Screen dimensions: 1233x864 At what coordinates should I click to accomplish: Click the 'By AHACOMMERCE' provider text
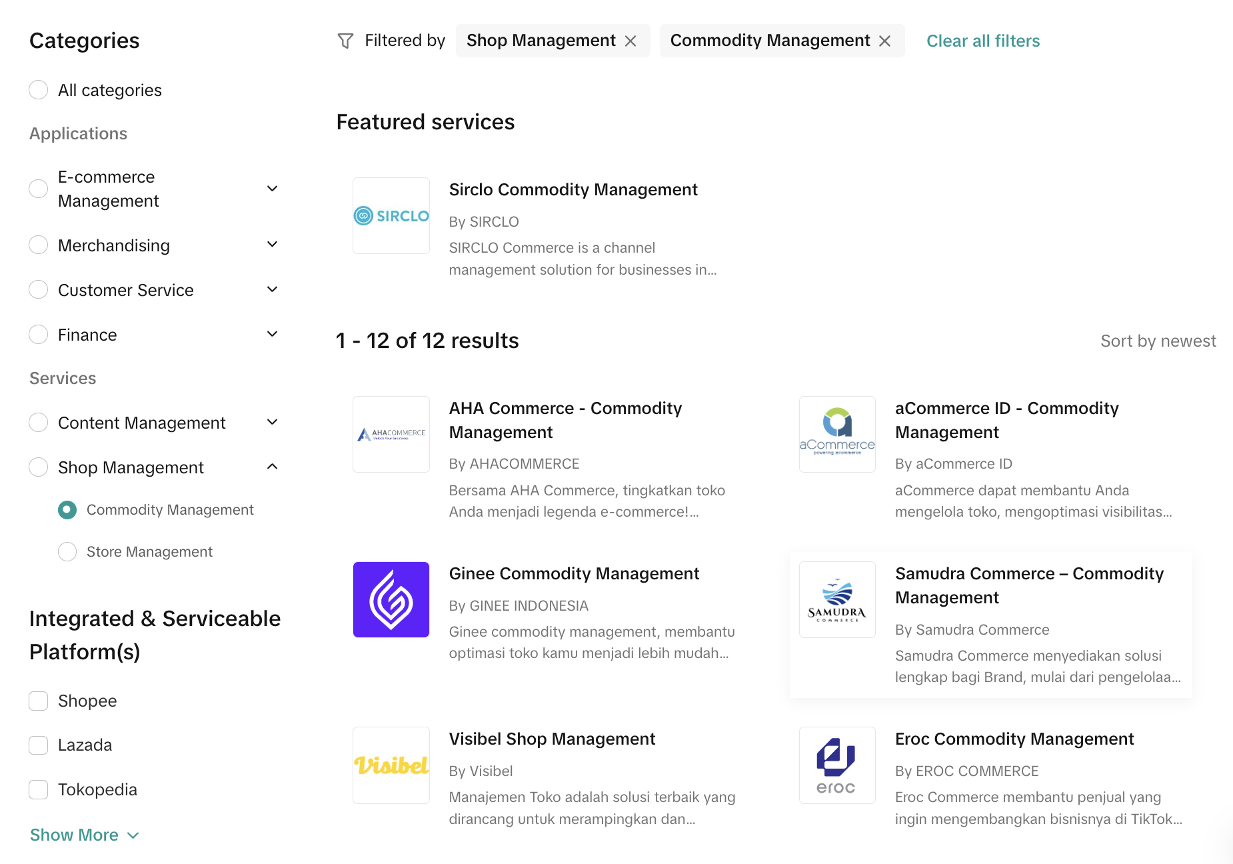[x=515, y=463]
